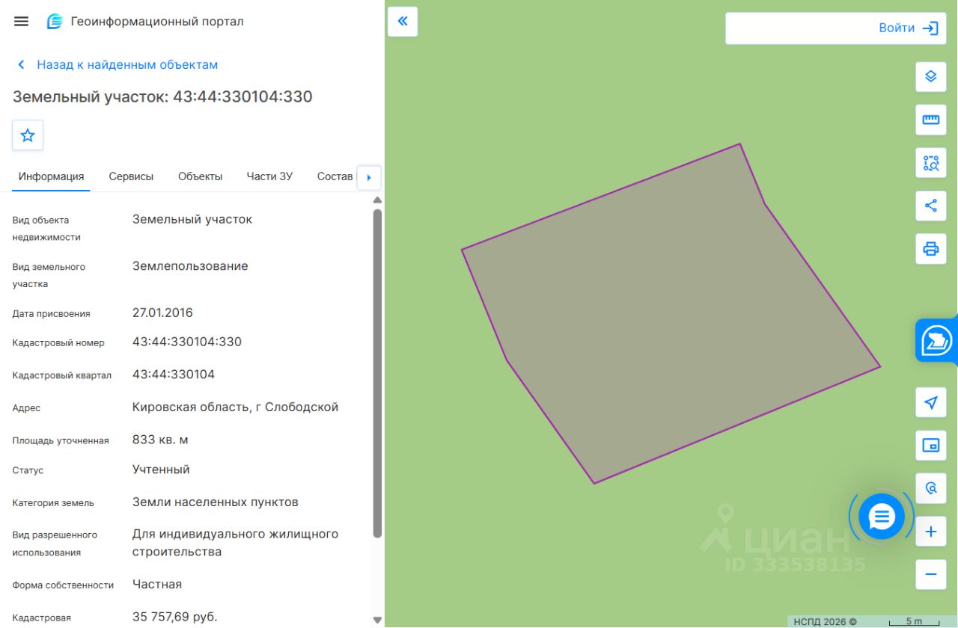Switch to the Части ЗУ tab
Screen dimensions: 958x628
pyautogui.click(x=269, y=176)
